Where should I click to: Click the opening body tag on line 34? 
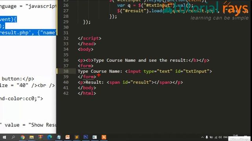coord(85,49)
